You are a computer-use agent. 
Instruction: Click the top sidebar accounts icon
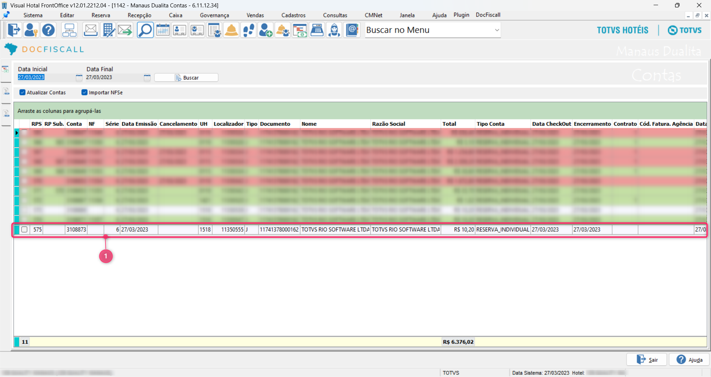click(6, 69)
